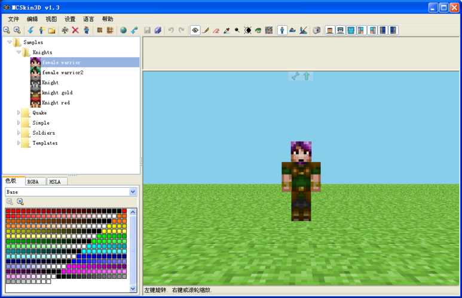Click the wrench icon atop viewport
462x298 pixels.
[x=295, y=76]
